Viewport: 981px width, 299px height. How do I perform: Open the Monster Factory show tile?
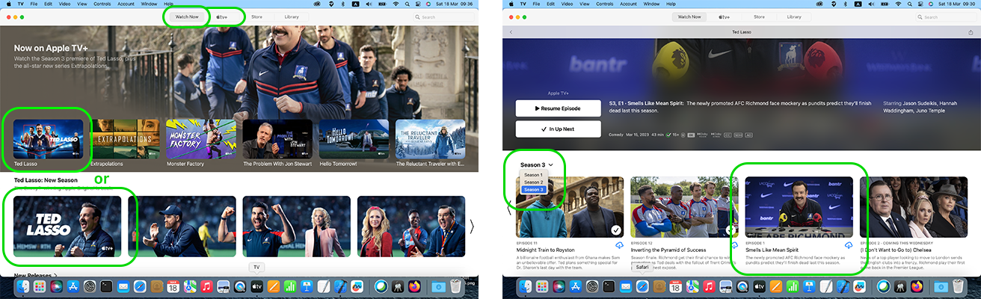coord(201,138)
